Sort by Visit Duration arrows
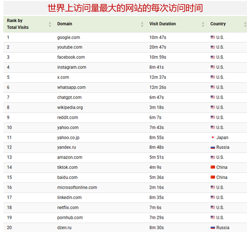Image resolution: width=247 pixels, height=232 pixels. 203,24
